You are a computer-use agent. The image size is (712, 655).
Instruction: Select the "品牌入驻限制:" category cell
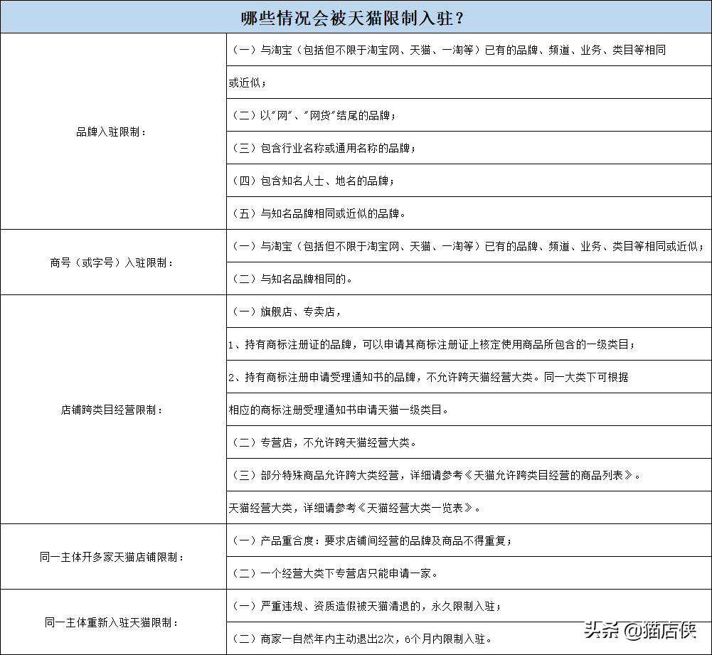coord(114,132)
